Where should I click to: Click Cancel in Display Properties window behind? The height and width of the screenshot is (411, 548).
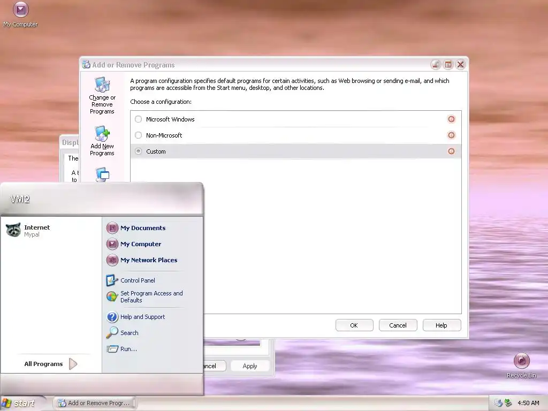pos(215,366)
